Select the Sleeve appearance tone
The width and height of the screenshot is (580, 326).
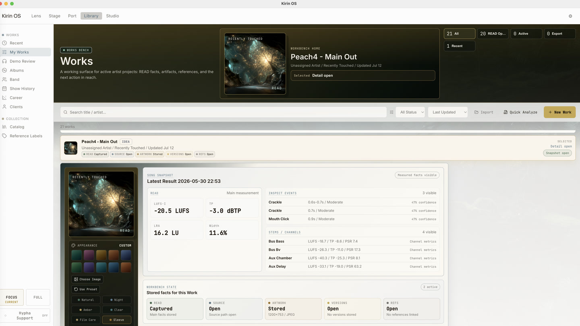pos(116,320)
